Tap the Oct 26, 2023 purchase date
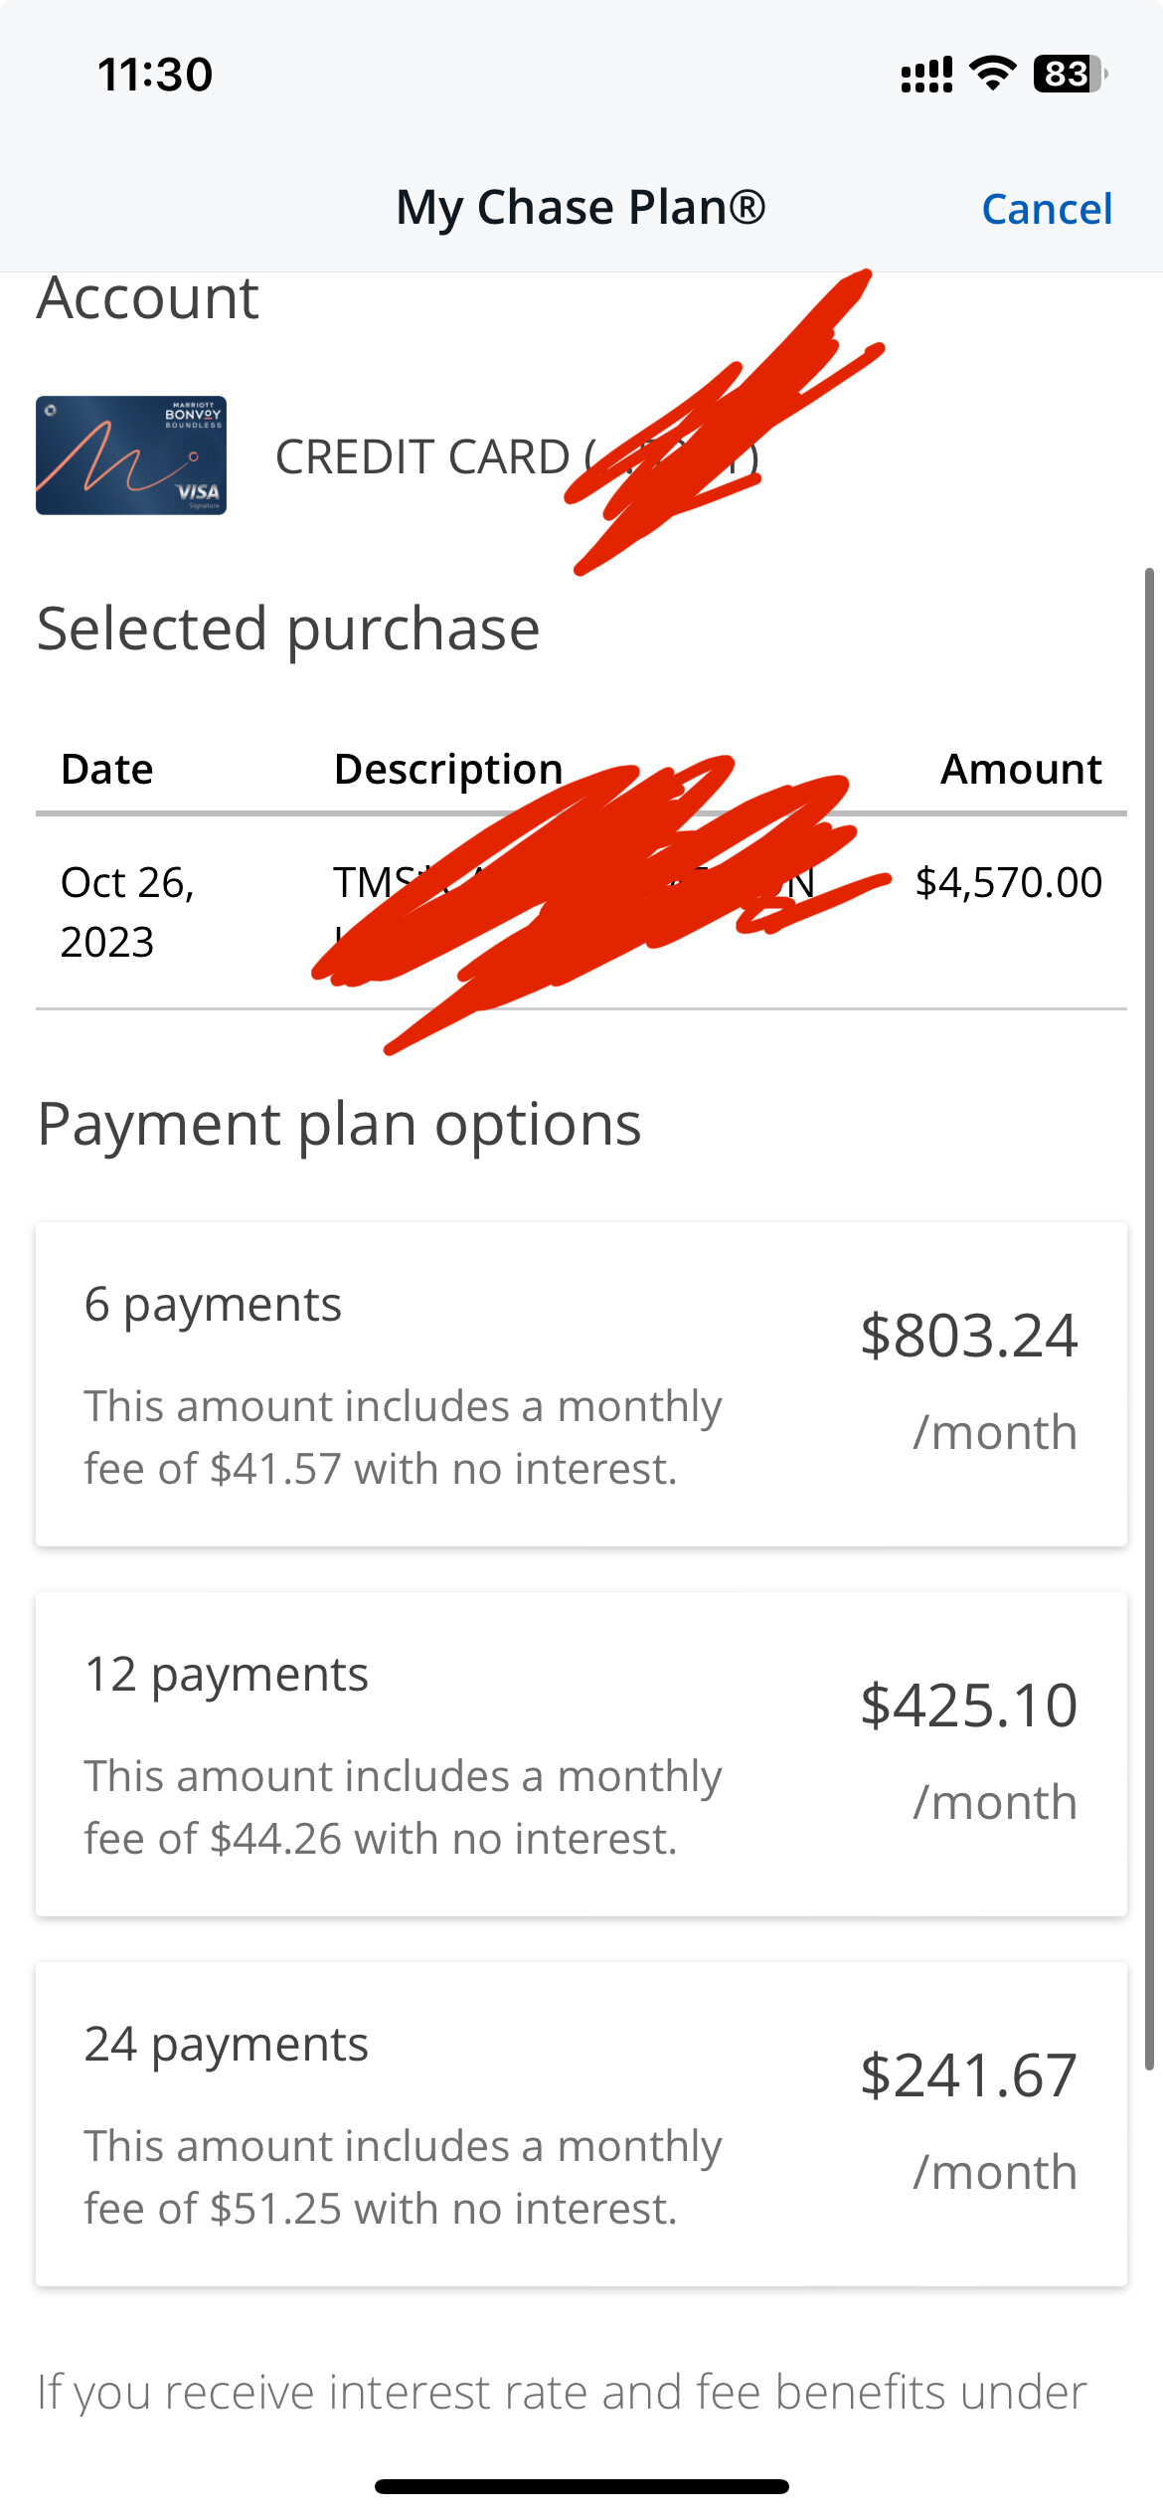Viewport: 1163px width, 2518px height. pyautogui.click(x=127, y=911)
